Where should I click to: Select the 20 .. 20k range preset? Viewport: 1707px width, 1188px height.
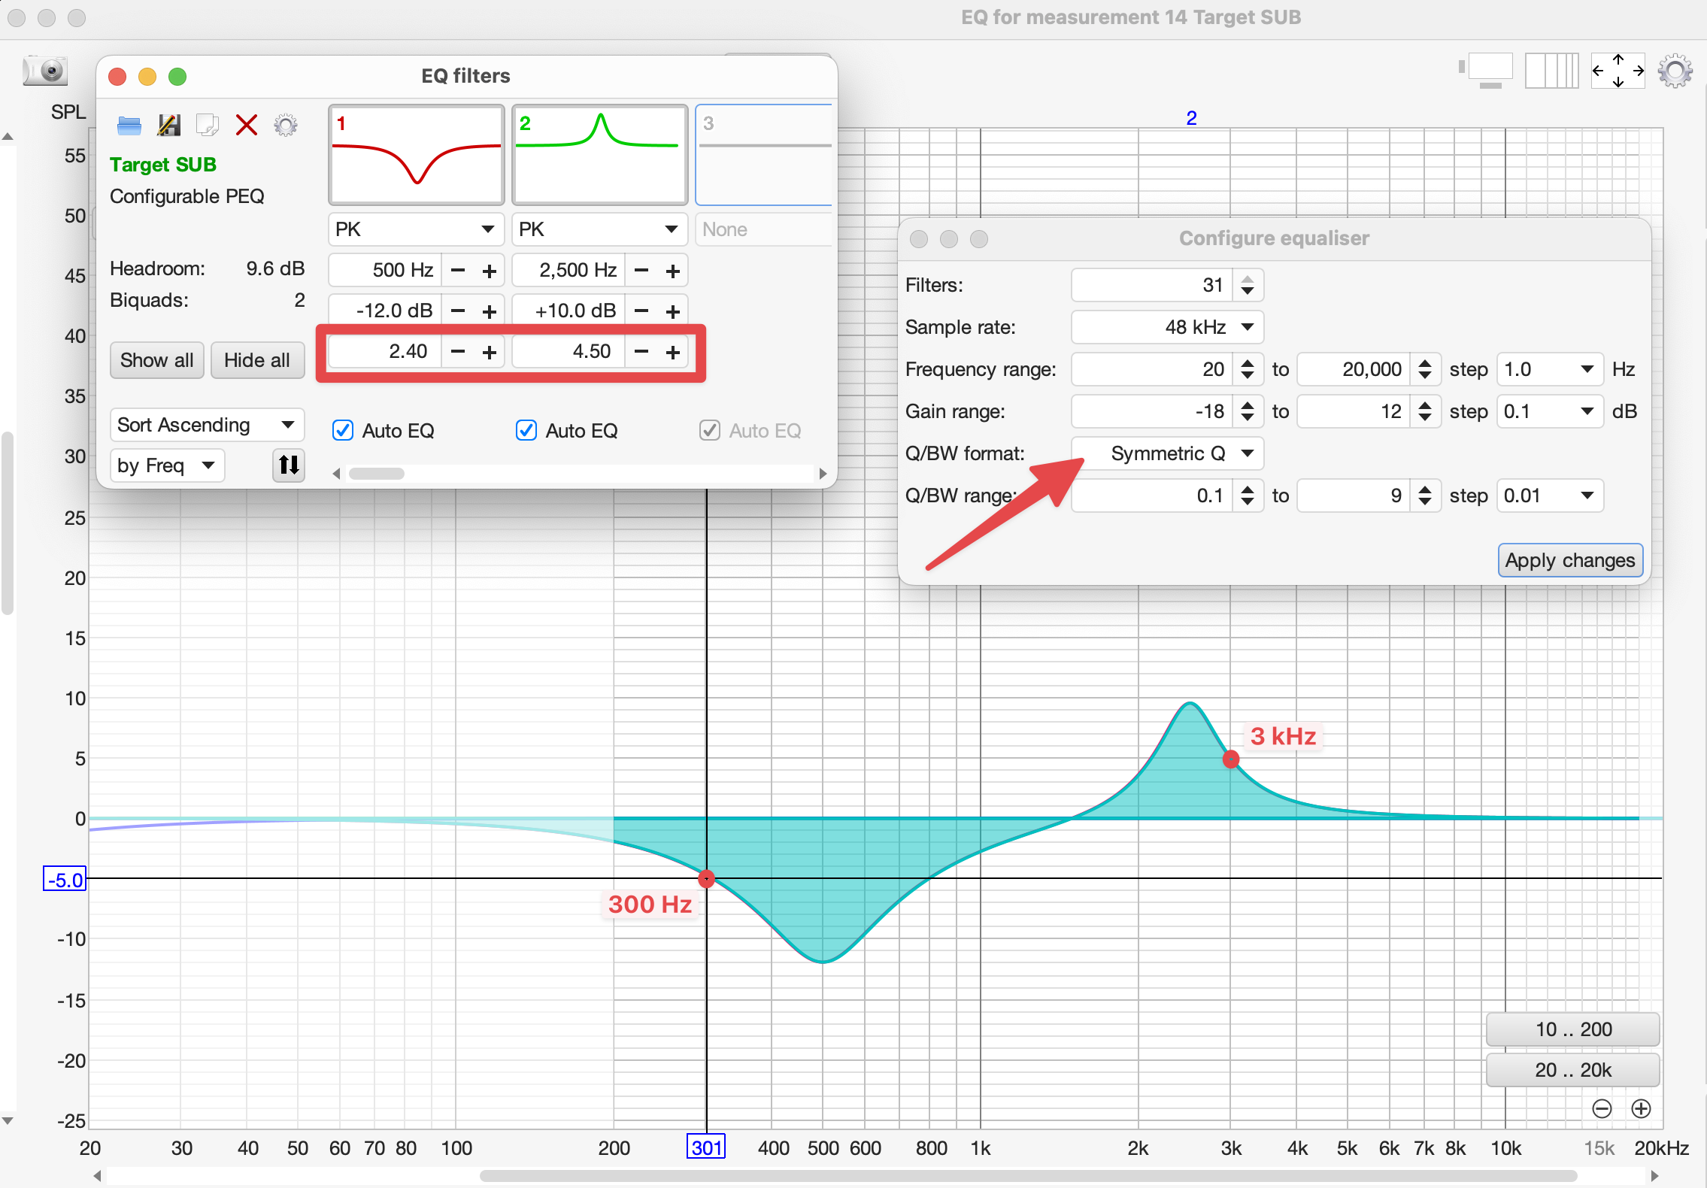1572,1070
